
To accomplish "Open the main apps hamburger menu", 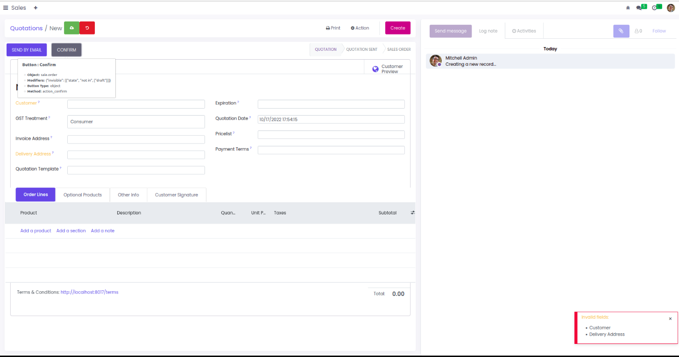I will click(x=6, y=8).
